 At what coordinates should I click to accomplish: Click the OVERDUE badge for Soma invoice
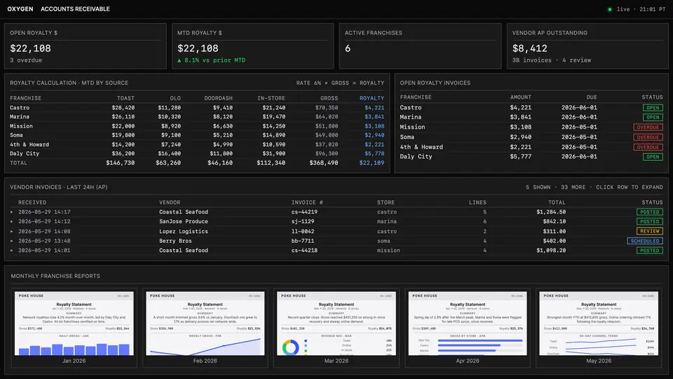[x=648, y=137]
